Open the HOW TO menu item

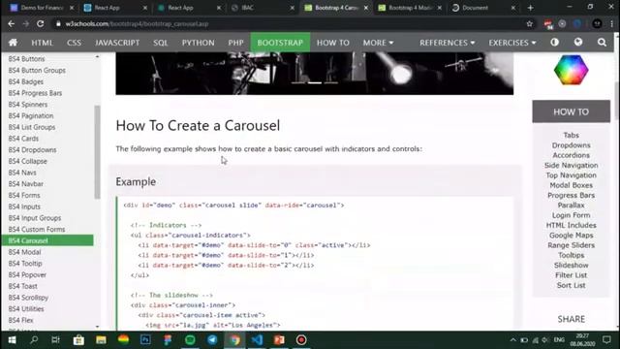tap(333, 43)
